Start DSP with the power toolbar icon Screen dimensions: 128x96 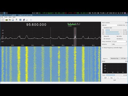(3, 20)
